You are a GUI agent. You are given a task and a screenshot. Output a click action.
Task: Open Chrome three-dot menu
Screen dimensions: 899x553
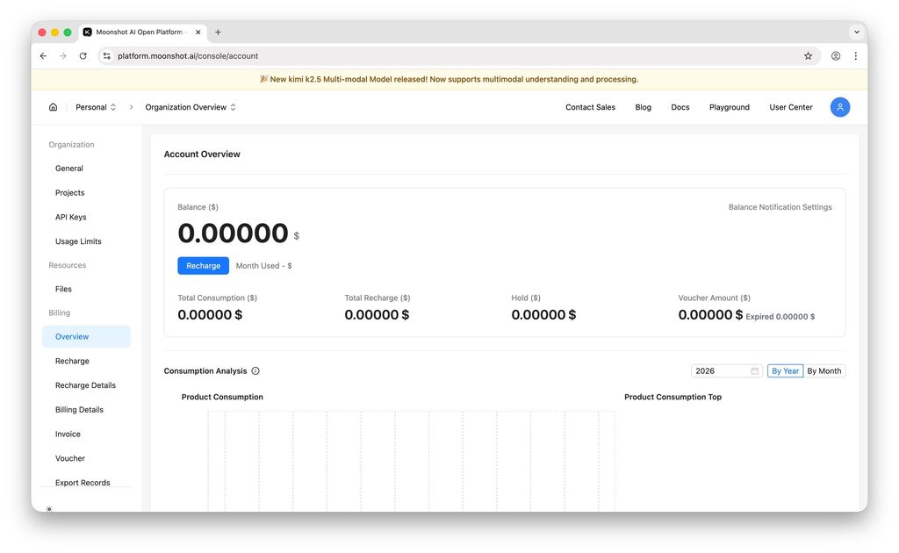855,56
